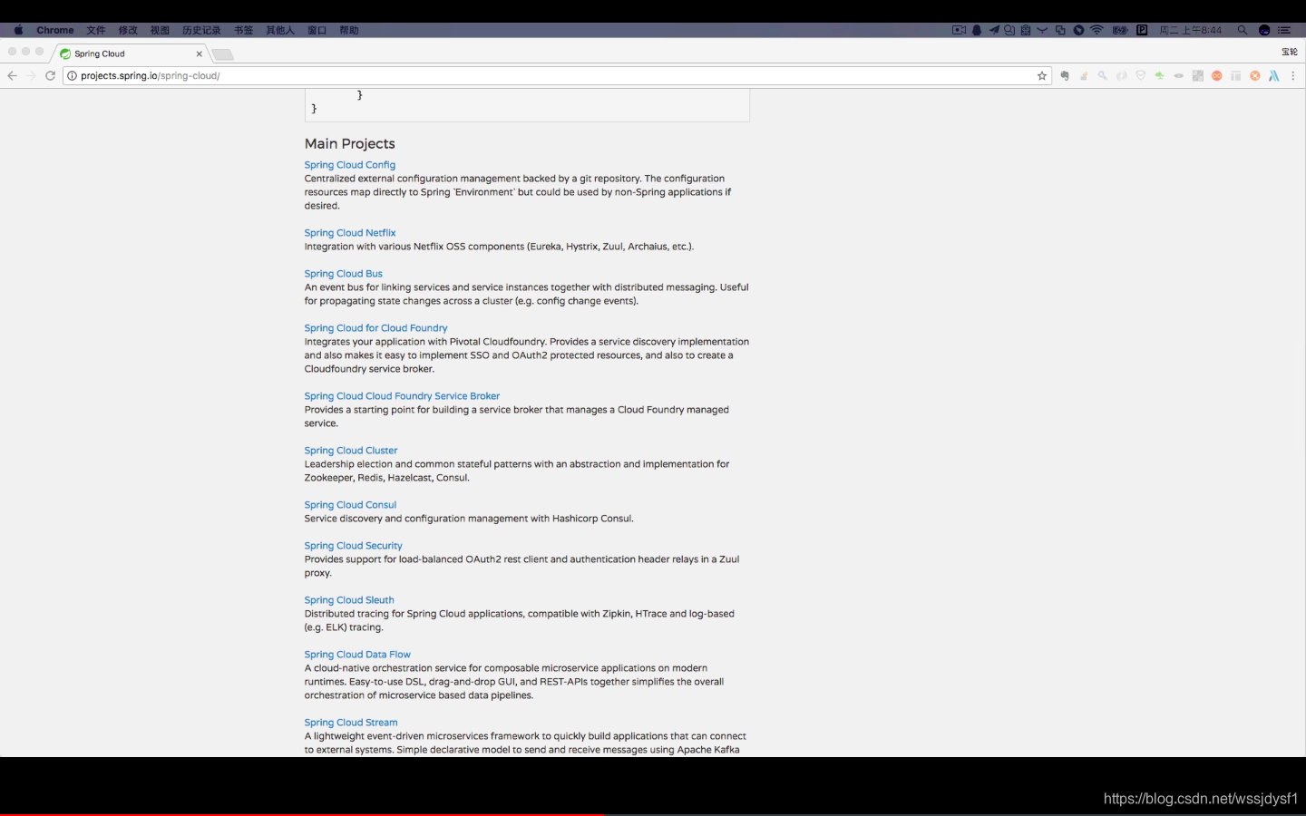Go back with the browser back arrow

pos(12,76)
